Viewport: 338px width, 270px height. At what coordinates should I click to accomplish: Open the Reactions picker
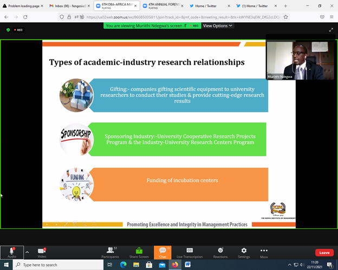click(x=220, y=252)
